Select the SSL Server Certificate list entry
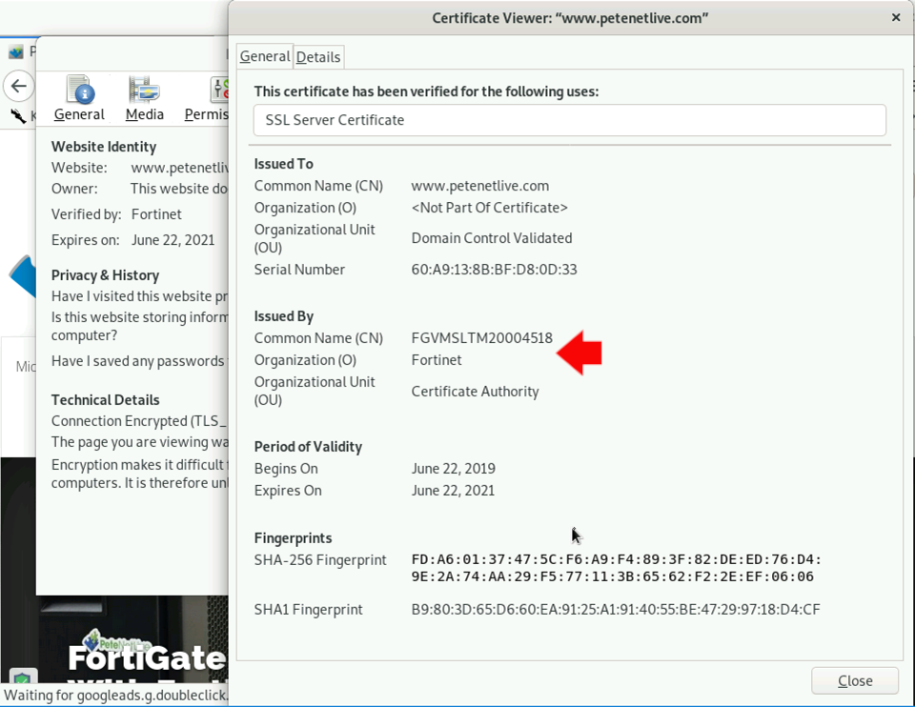915x707 pixels. point(570,120)
